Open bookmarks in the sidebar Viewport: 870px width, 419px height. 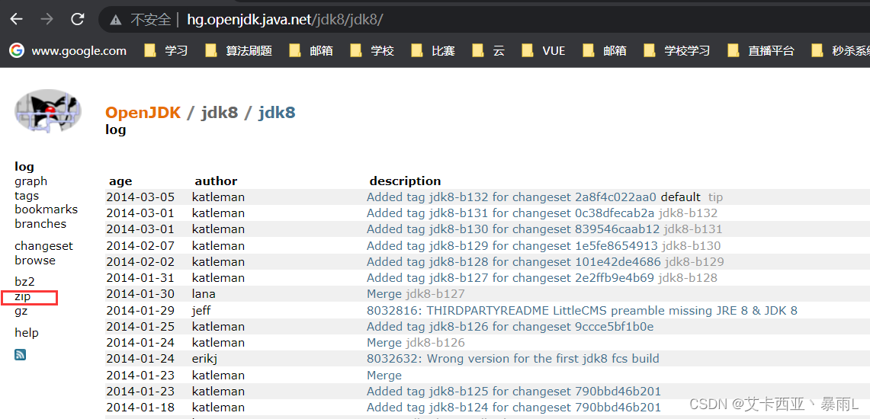point(46,209)
